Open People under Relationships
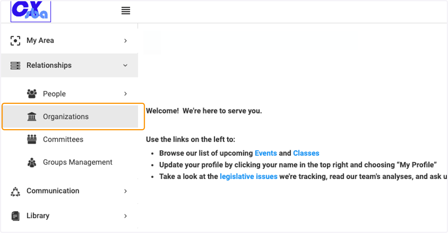448x233 pixels. click(69, 94)
